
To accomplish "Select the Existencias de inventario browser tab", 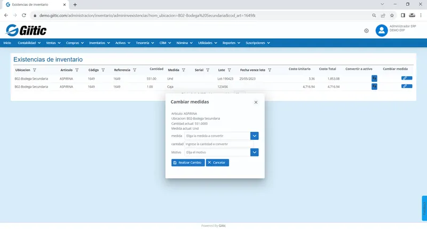I will tap(35, 5).
